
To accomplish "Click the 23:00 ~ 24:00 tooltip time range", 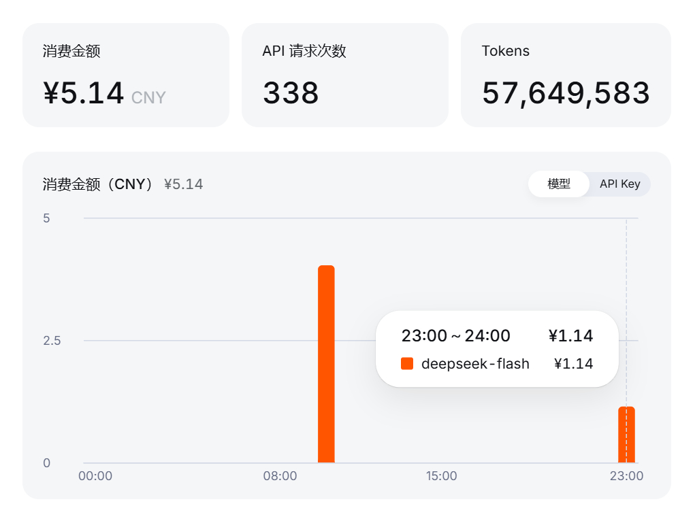I will click(x=455, y=336).
